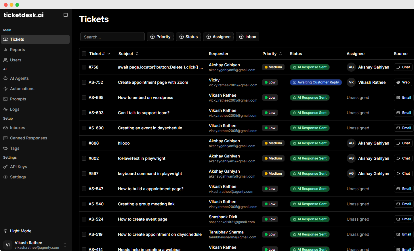Click the Automations lightning bolt icon
Viewport: 414px width, 251px height.
pos(5,89)
